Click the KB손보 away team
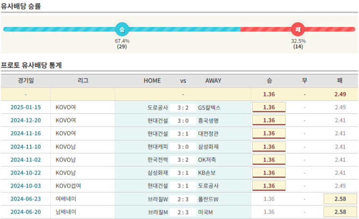 (x=207, y=173)
